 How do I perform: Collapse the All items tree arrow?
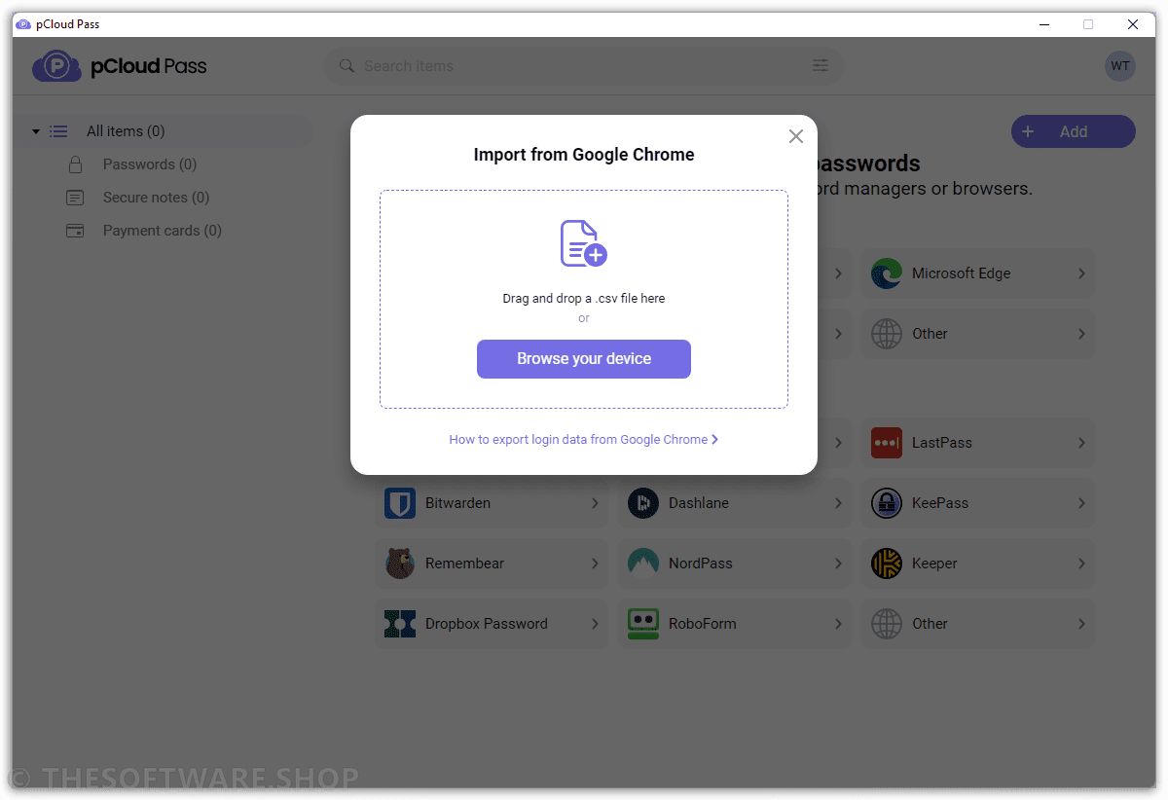click(x=36, y=131)
